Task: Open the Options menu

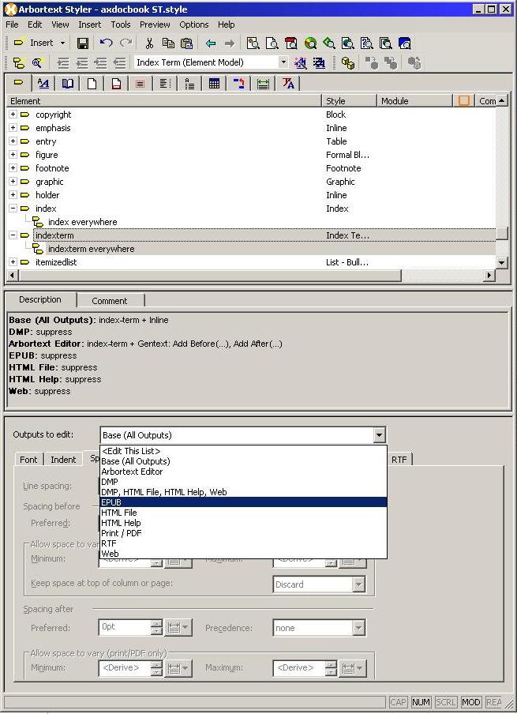Action: [x=194, y=24]
